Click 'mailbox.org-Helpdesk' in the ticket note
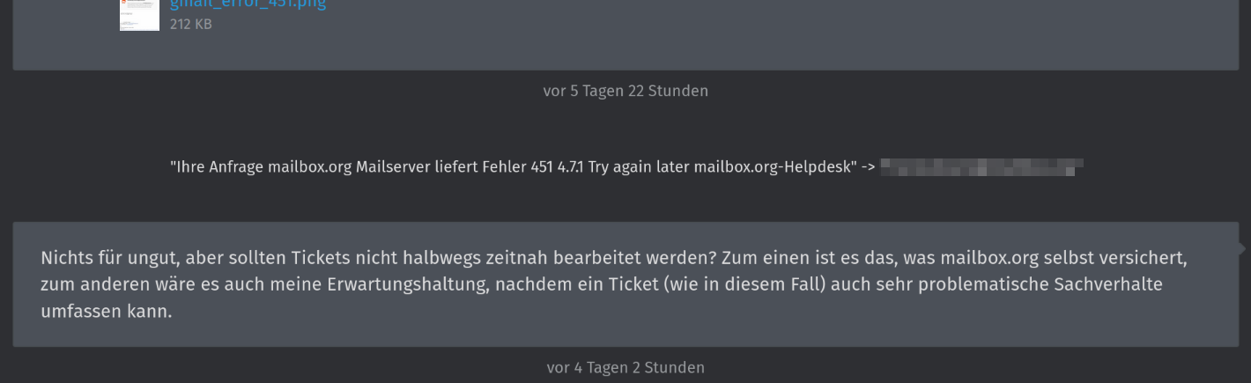The width and height of the screenshot is (1251, 383). [775, 167]
